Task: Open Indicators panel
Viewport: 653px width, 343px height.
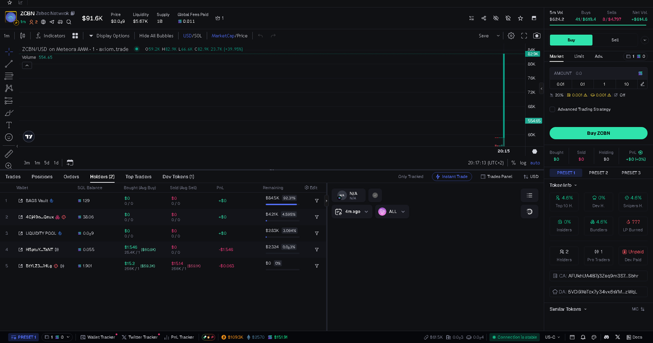Action: click(50, 36)
